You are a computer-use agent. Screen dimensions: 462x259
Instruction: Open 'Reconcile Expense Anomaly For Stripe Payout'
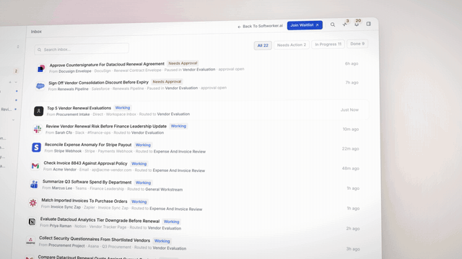tap(88, 145)
